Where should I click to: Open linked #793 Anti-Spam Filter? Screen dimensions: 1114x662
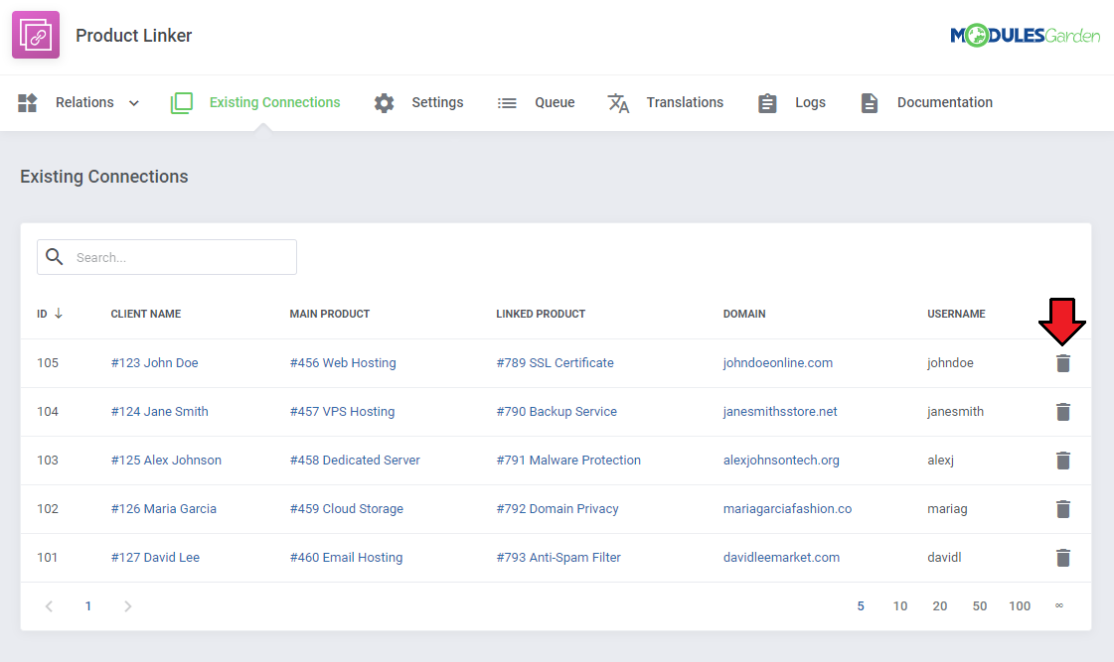(558, 557)
